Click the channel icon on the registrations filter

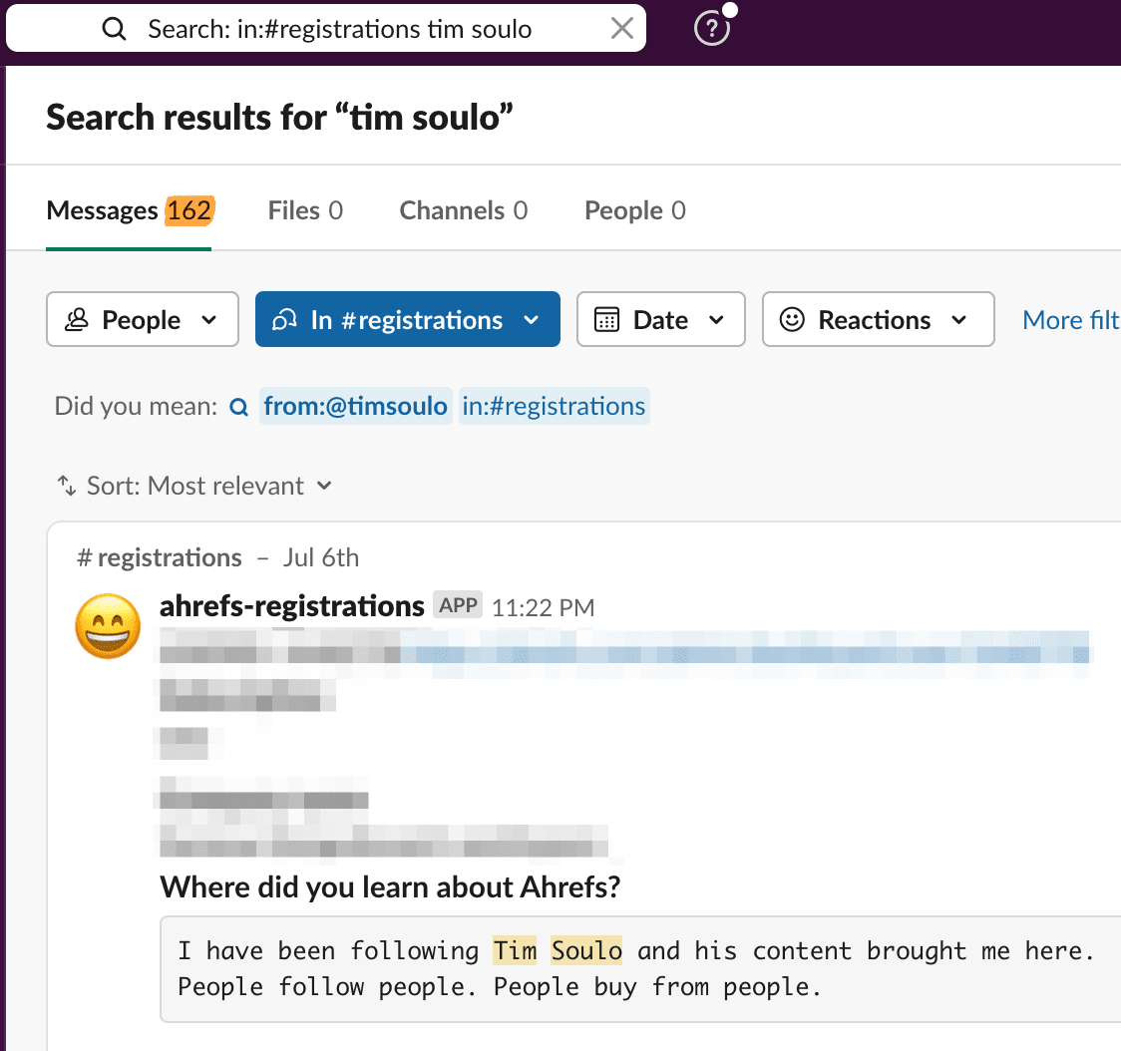pyautogui.click(x=286, y=319)
